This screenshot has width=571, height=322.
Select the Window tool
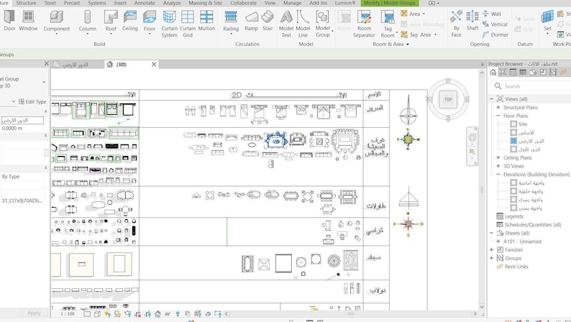coord(28,20)
